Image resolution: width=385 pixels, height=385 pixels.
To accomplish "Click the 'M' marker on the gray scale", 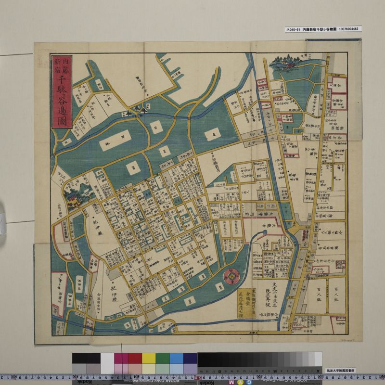I will pos(274,371).
